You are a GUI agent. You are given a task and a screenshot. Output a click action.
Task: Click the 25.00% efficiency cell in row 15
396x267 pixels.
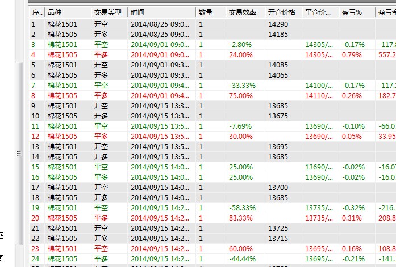[241, 167]
